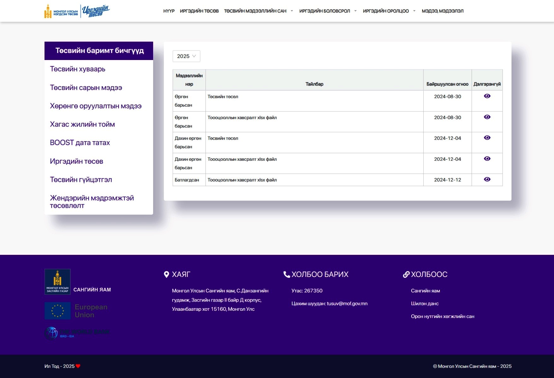Click the phone icon beside ХОЛБОО БАРИХ
This screenshot has height=378, width=554.
286,274
